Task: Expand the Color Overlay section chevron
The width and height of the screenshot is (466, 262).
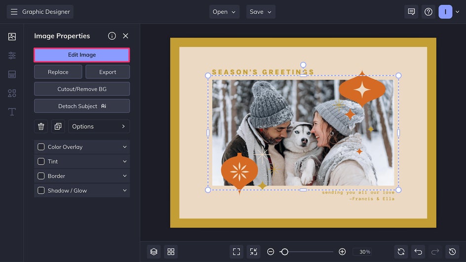Action: point(124,147)
